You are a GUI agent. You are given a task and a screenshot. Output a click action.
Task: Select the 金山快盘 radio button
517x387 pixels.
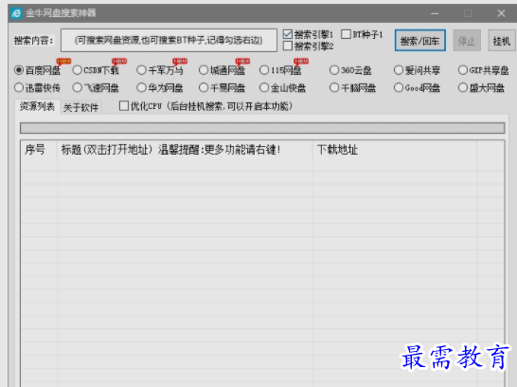click(x=264, y=87)
